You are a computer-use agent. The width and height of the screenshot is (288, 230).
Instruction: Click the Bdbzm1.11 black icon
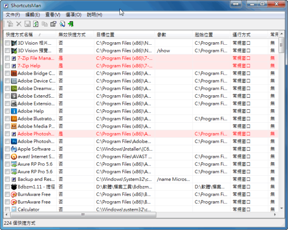(14, 187)
